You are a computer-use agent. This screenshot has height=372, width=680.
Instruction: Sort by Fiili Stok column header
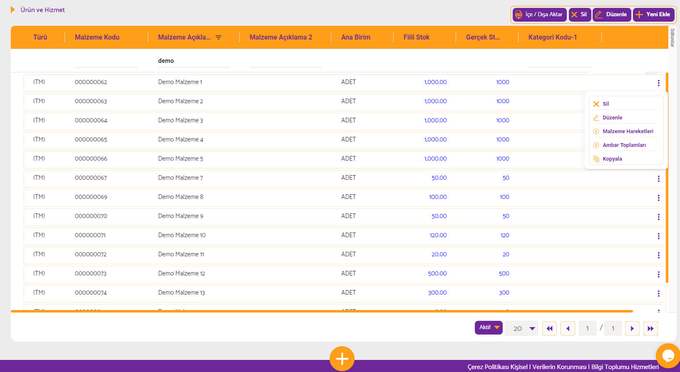point(417,37)
